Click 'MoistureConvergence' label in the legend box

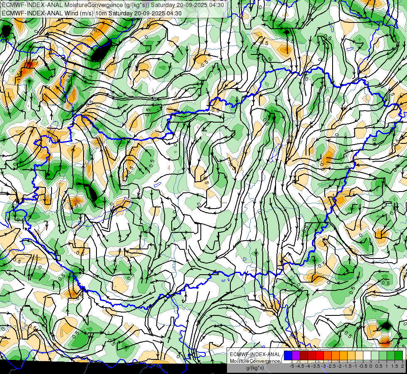(x=255, y=361)
